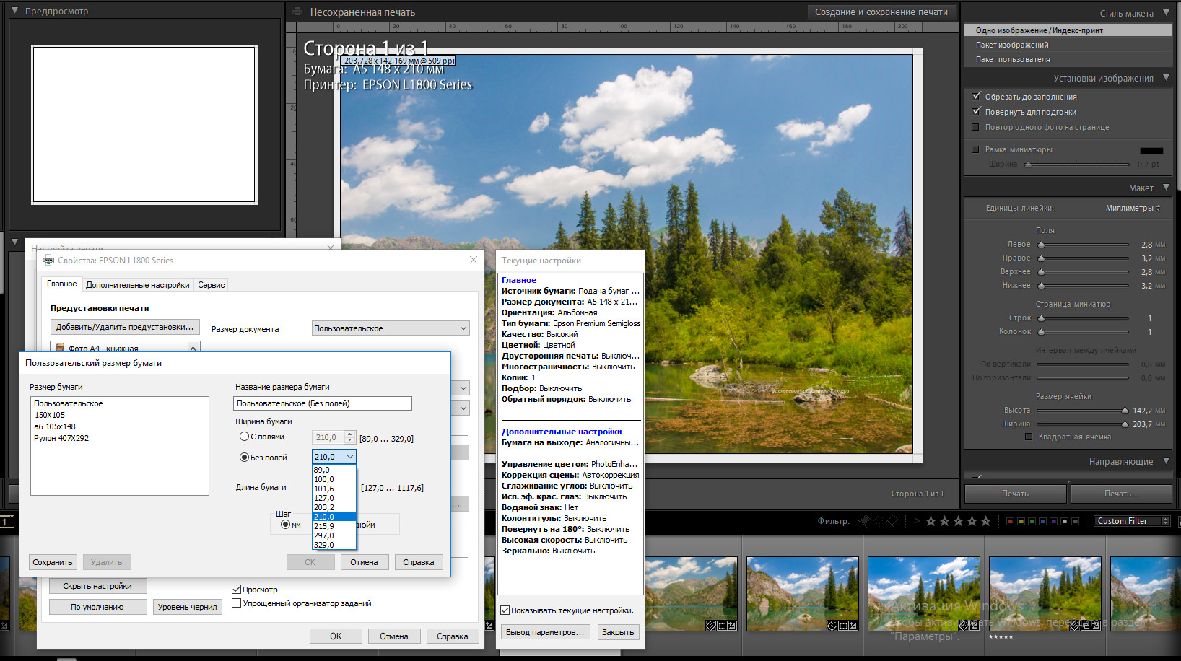The image size is (1181, 661).
Task: Click the Левое margin slider handle
Action: pyautogui.click(x=1041, y=245)
